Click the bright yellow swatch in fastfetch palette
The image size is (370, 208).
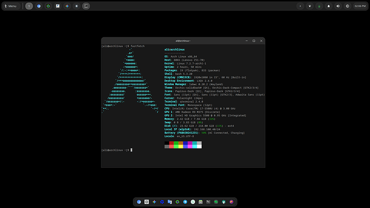[181, 147]
